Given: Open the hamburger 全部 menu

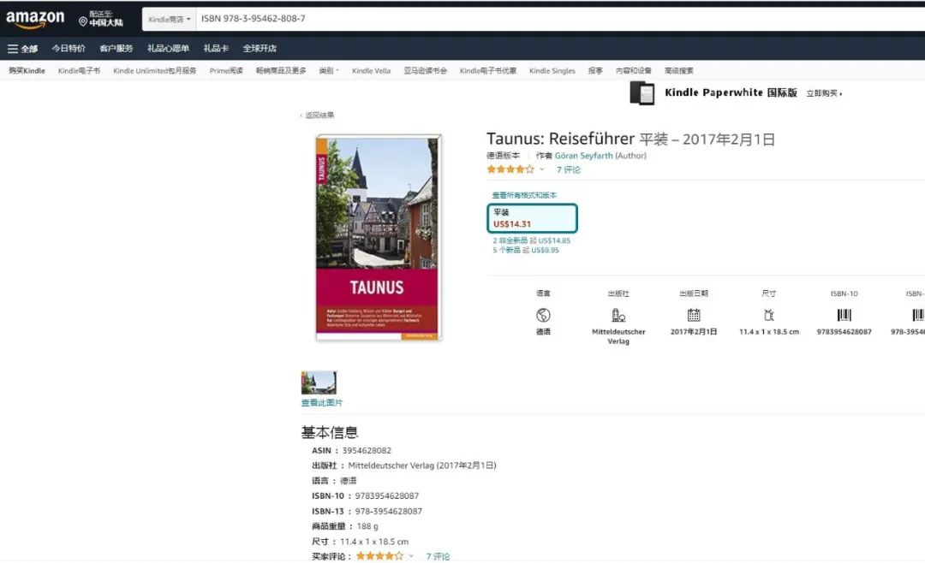Looking at the screenshot, I should [22, 49].
